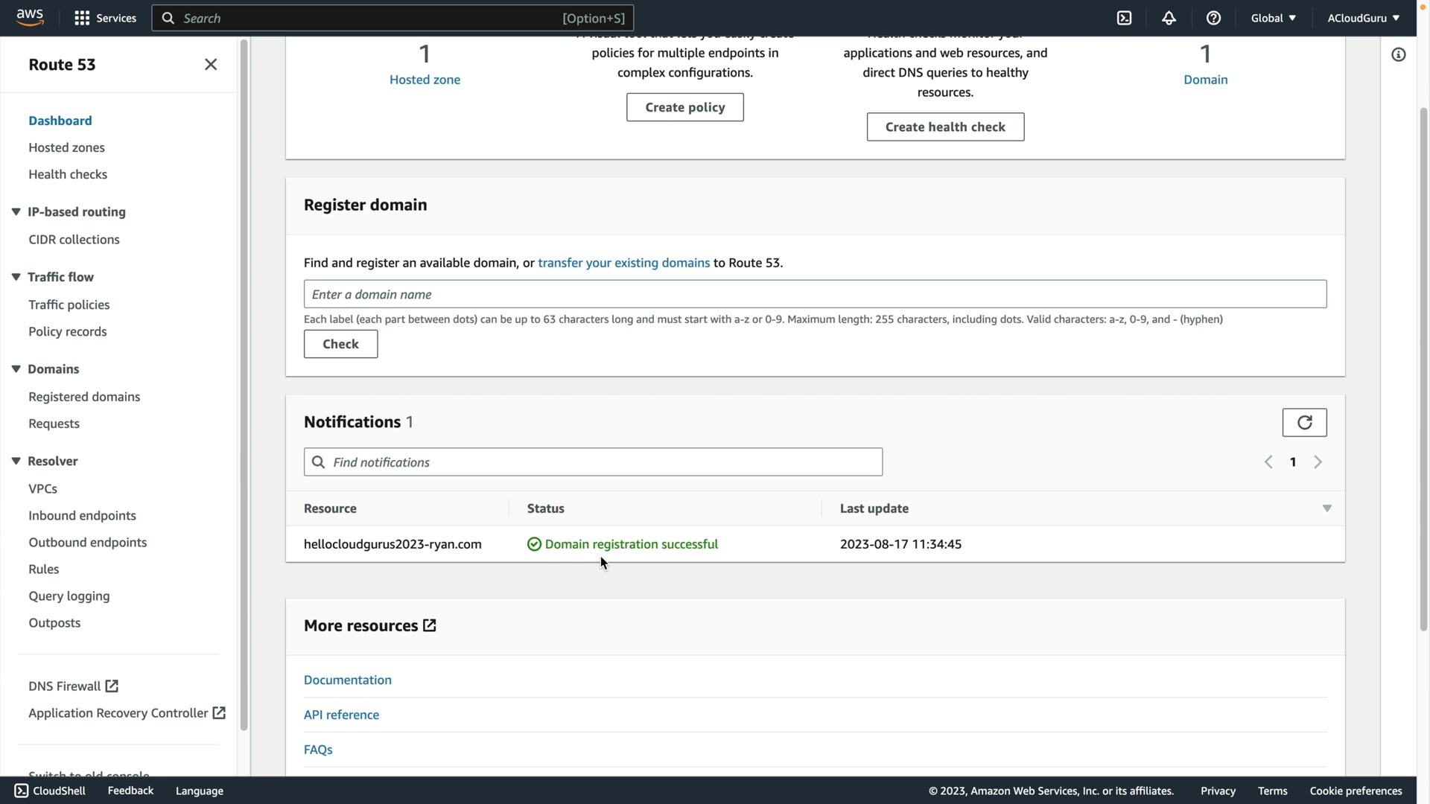The height and width of the screenshot is (804, 1430).
Task: Open the Services grid menu
Action: pyautogui.click(x=82, y=18)
